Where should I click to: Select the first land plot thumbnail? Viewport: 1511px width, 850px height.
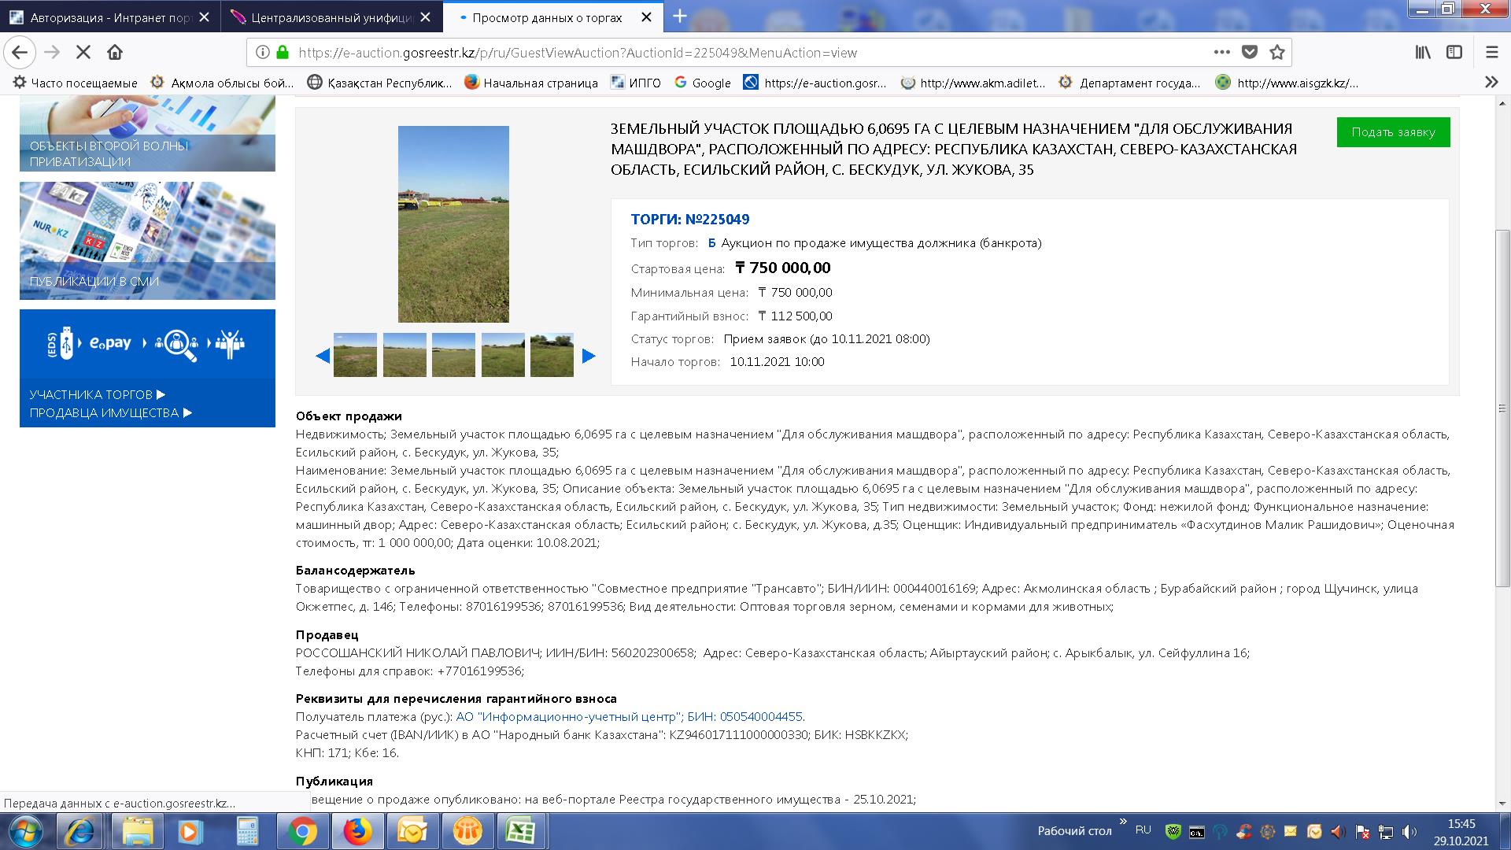[355, 355]
